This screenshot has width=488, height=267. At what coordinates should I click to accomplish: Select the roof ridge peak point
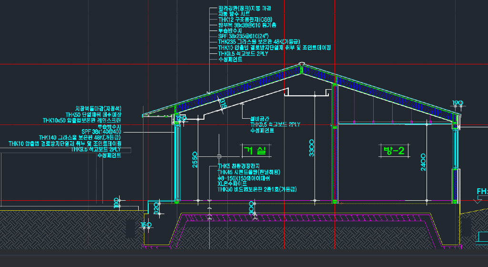pos(301,64)
